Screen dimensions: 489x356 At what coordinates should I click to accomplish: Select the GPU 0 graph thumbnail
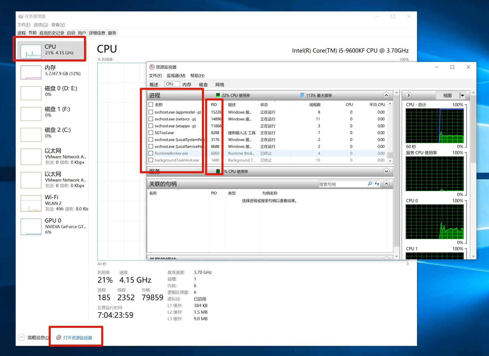pos(31,227)
